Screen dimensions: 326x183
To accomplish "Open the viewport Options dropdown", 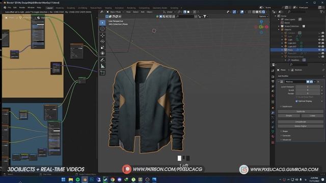I will coord(263,16).
